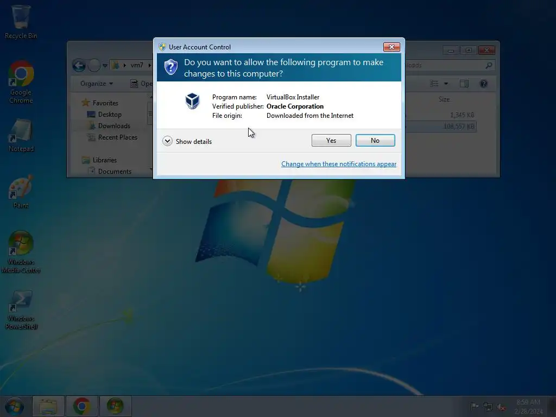Click the VirtualBox cube program icon
556x417 pixels.
(x=193, y=101)
